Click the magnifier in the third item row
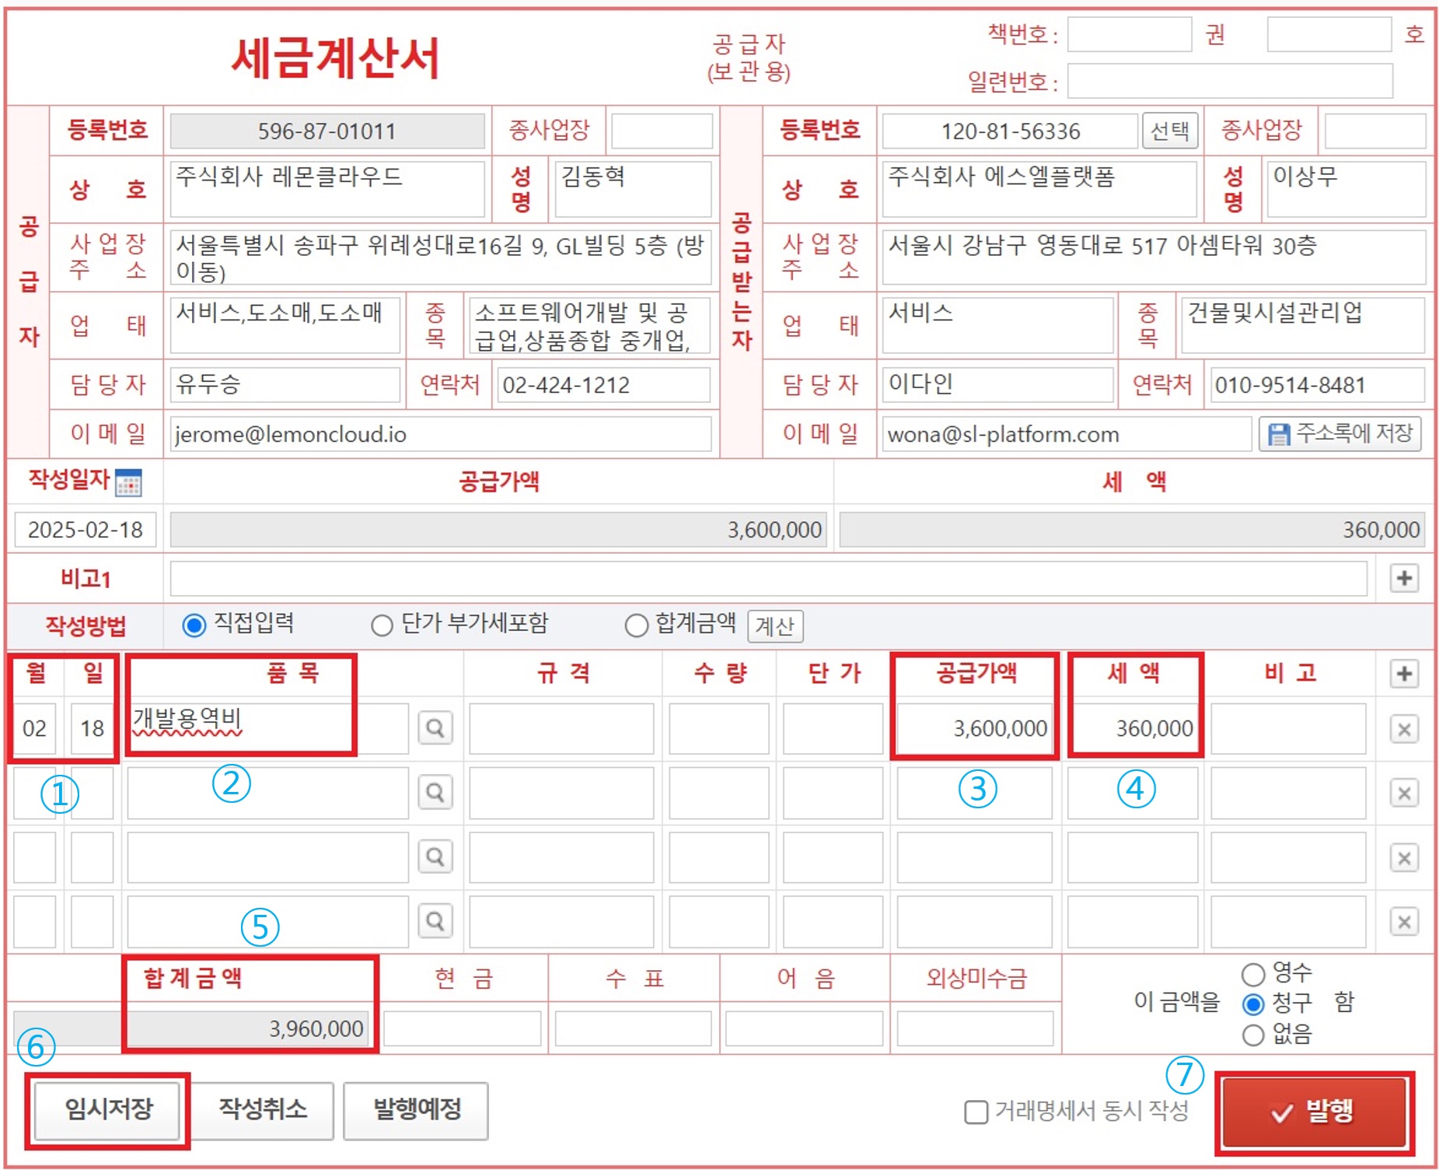This screenshot has width=1439, height=1170. point(435,856)
